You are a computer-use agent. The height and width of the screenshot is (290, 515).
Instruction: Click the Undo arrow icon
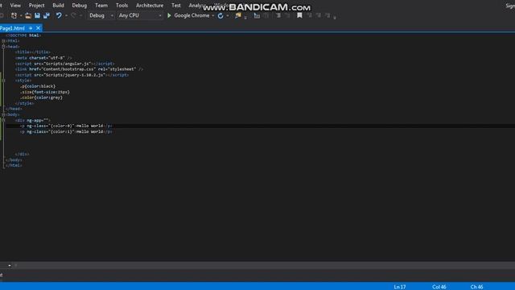59,15
